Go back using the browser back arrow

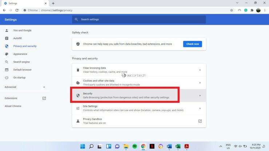4,10
